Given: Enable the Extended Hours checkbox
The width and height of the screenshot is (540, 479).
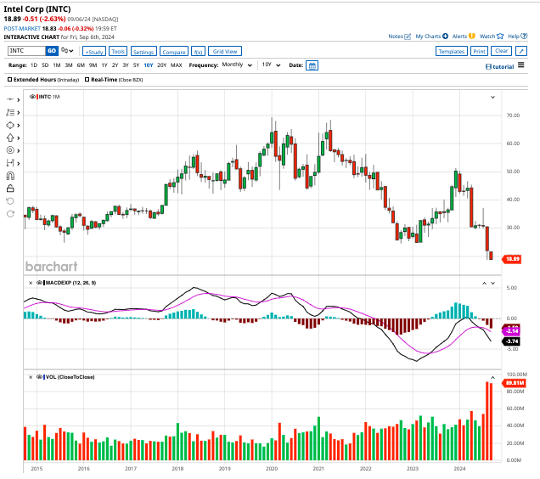Looking at the screenshot, I should coord(9,79).
